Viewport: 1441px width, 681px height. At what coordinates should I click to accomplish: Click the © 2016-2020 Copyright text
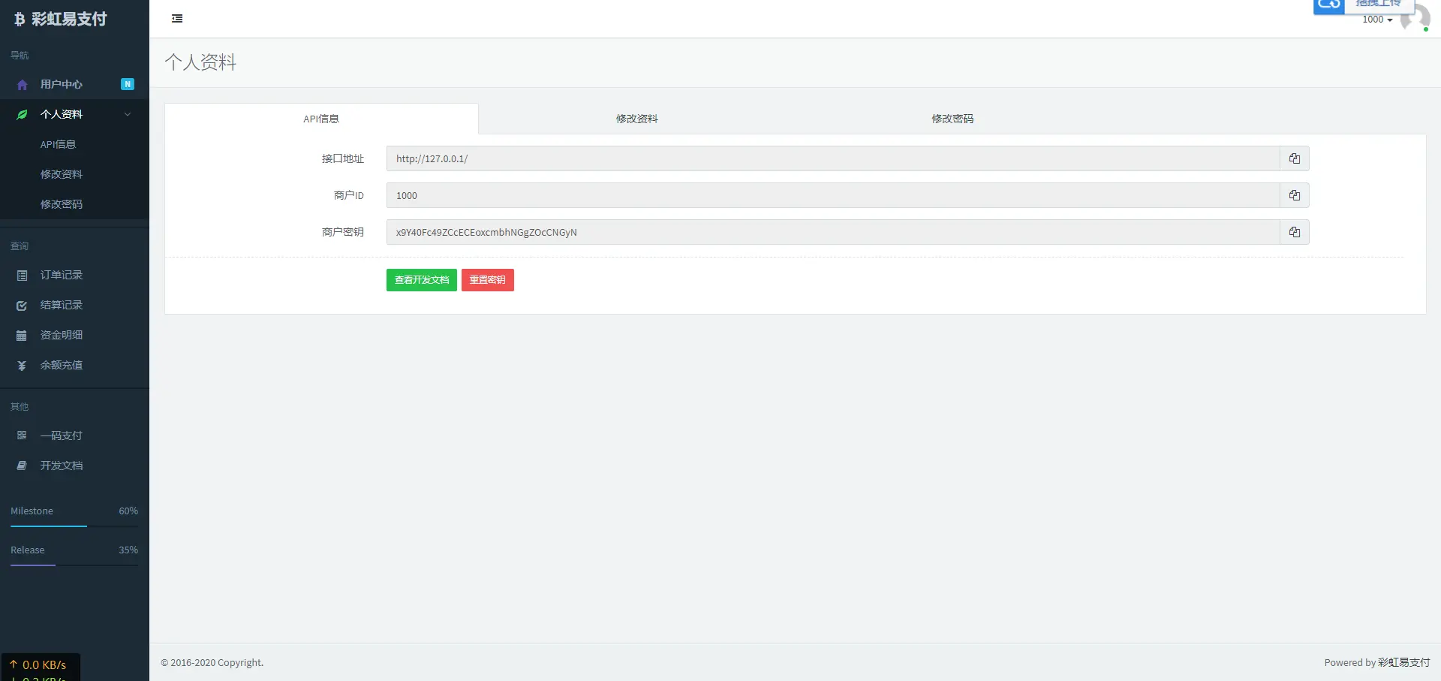coord(212,662)
